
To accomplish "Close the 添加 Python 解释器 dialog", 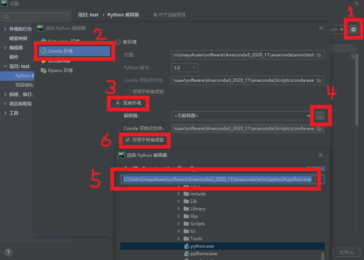I will tap(321, 28).
